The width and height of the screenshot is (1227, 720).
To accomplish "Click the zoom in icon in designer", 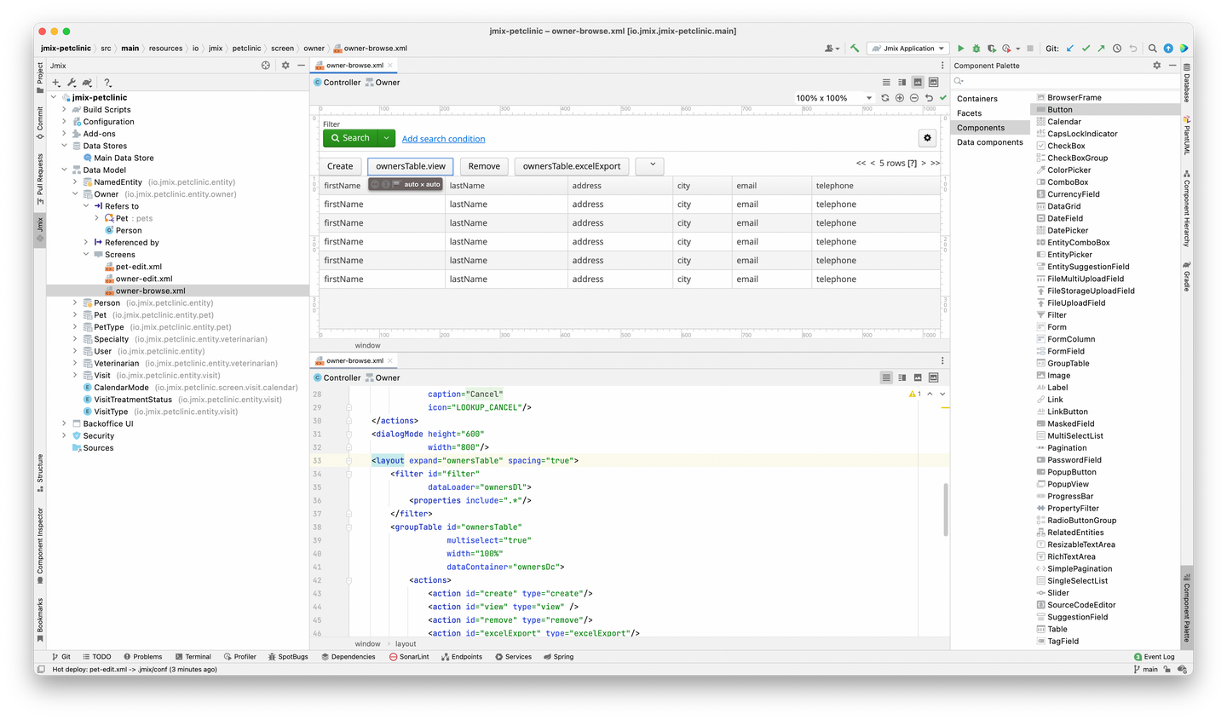I will pyautogui.click(x=899, y=98).
